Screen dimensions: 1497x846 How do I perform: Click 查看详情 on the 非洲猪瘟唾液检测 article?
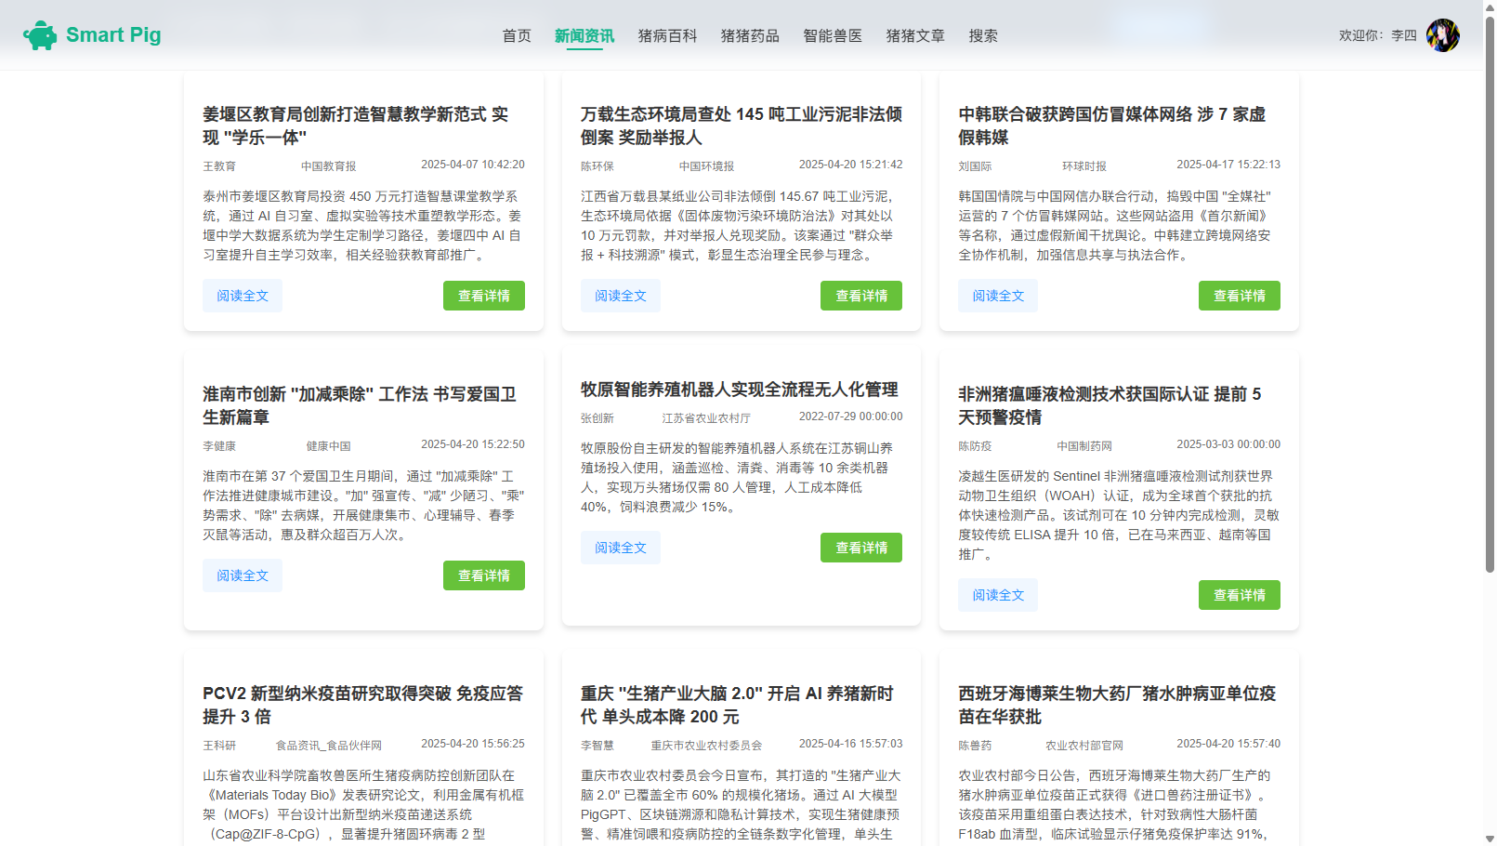(x=1240, y=595)
